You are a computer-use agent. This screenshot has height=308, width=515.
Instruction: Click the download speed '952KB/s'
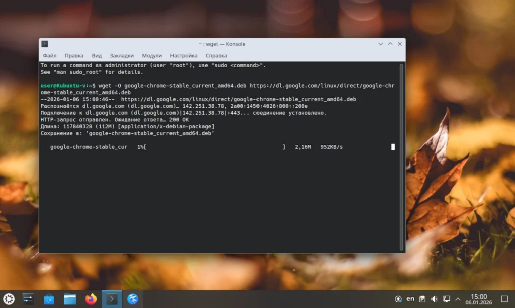click(332, 147)
